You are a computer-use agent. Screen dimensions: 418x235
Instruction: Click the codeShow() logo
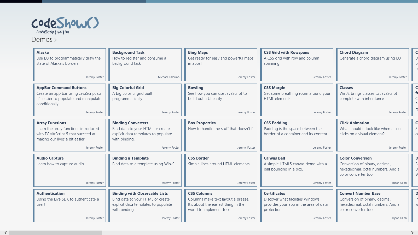[65, 25]
